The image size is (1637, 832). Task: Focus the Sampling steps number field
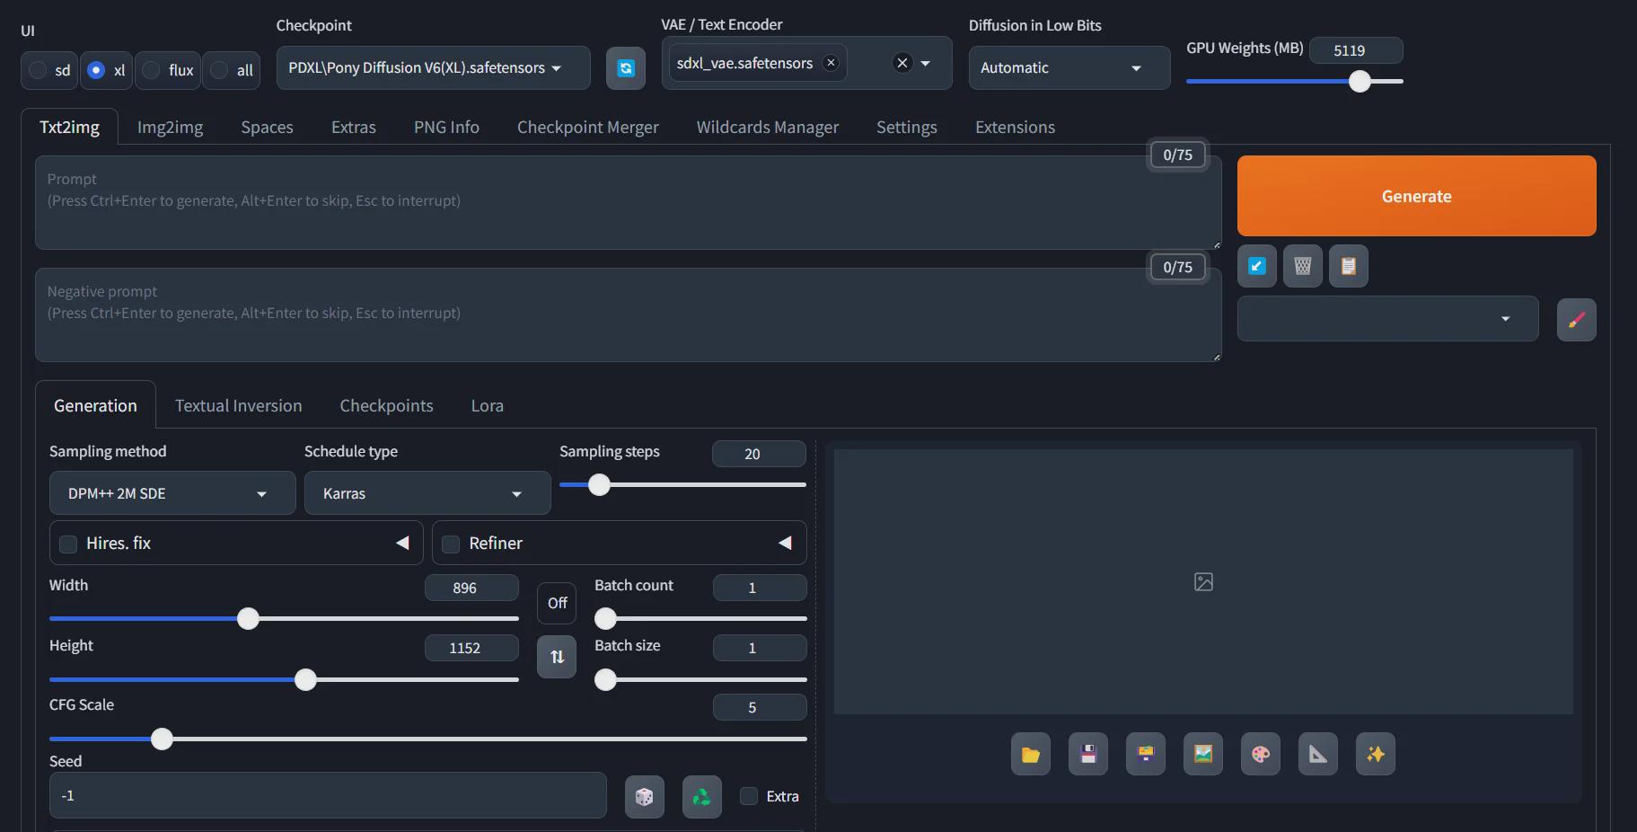tap(759, 454)
